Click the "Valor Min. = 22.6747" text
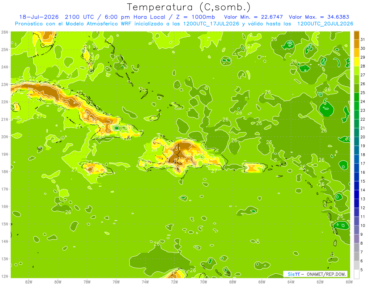The width and height of the screenshot is (371, 286). [253, 17]
